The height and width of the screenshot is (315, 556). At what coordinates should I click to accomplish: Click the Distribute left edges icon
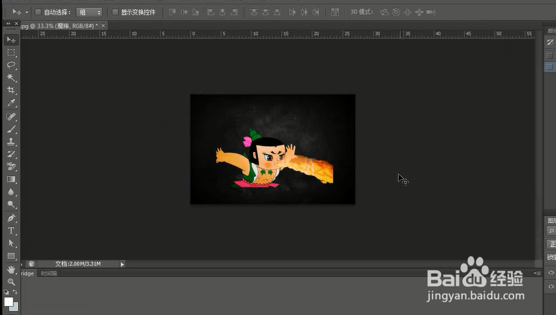[x=292, y=12]
